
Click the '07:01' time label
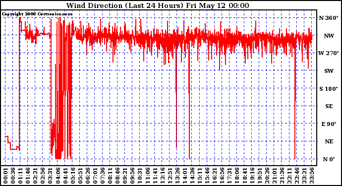[x=95, y=176]
